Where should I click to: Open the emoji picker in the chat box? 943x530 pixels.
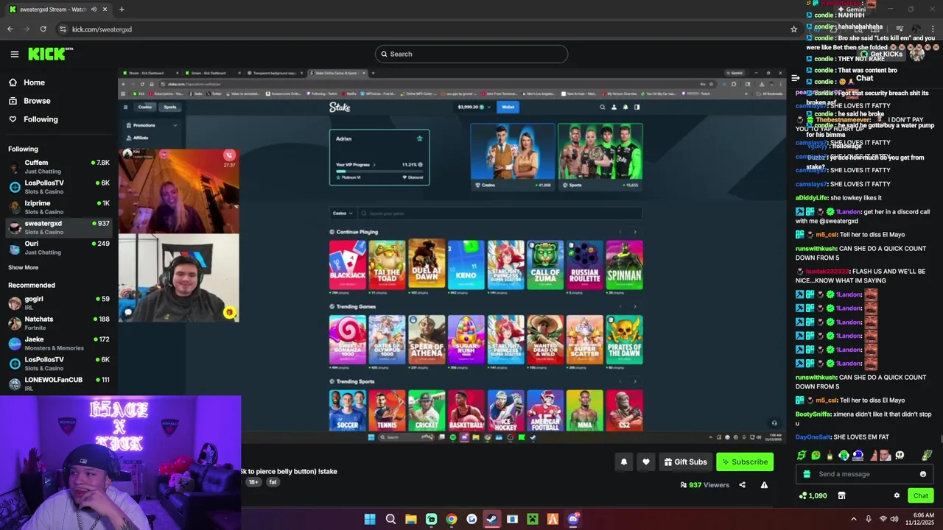pos(922,474)
